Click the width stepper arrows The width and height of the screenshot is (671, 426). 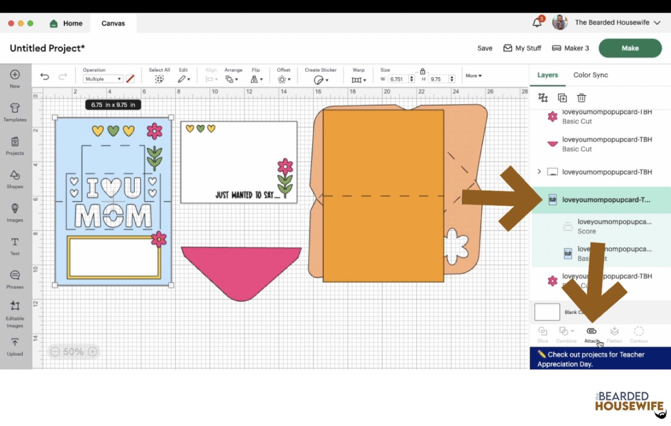pos(411,79)
